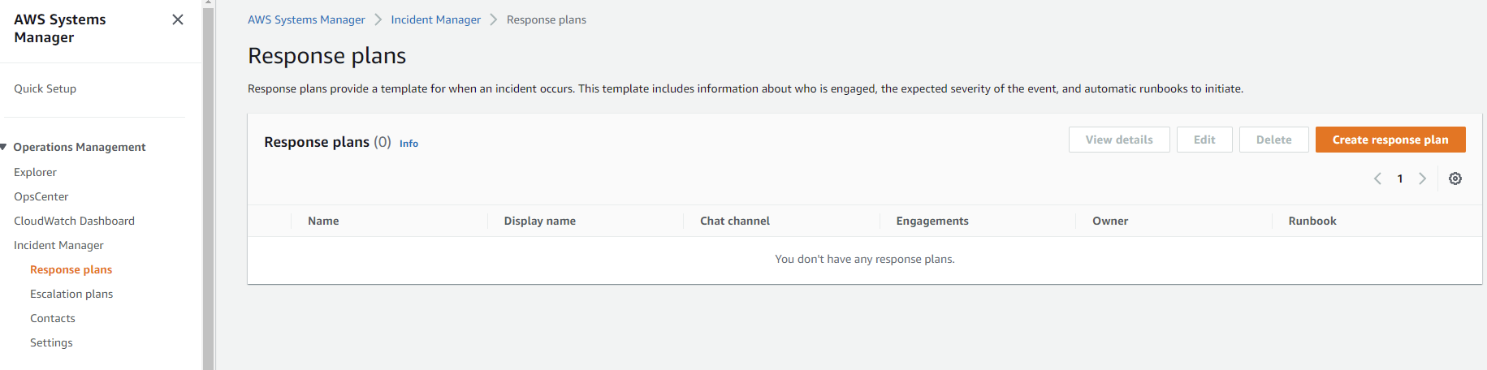The height and width of the screenshot is (370, 1487).
Task: Close the AWS Systems Manager sidebar
Action: (178, 19)
